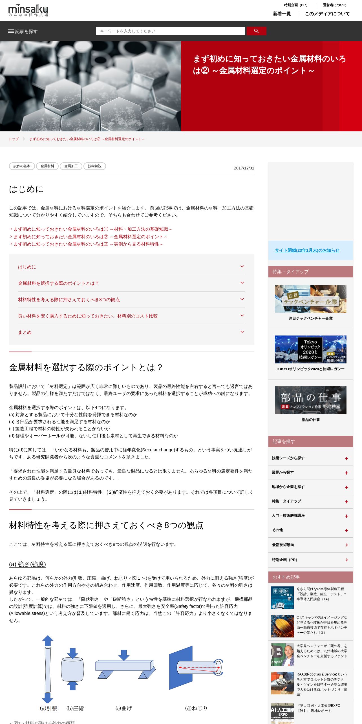The height and width of the screenshot is (724, 362).
Task: Click the 2017/12/01 publication date
Action: coord(244,168)
